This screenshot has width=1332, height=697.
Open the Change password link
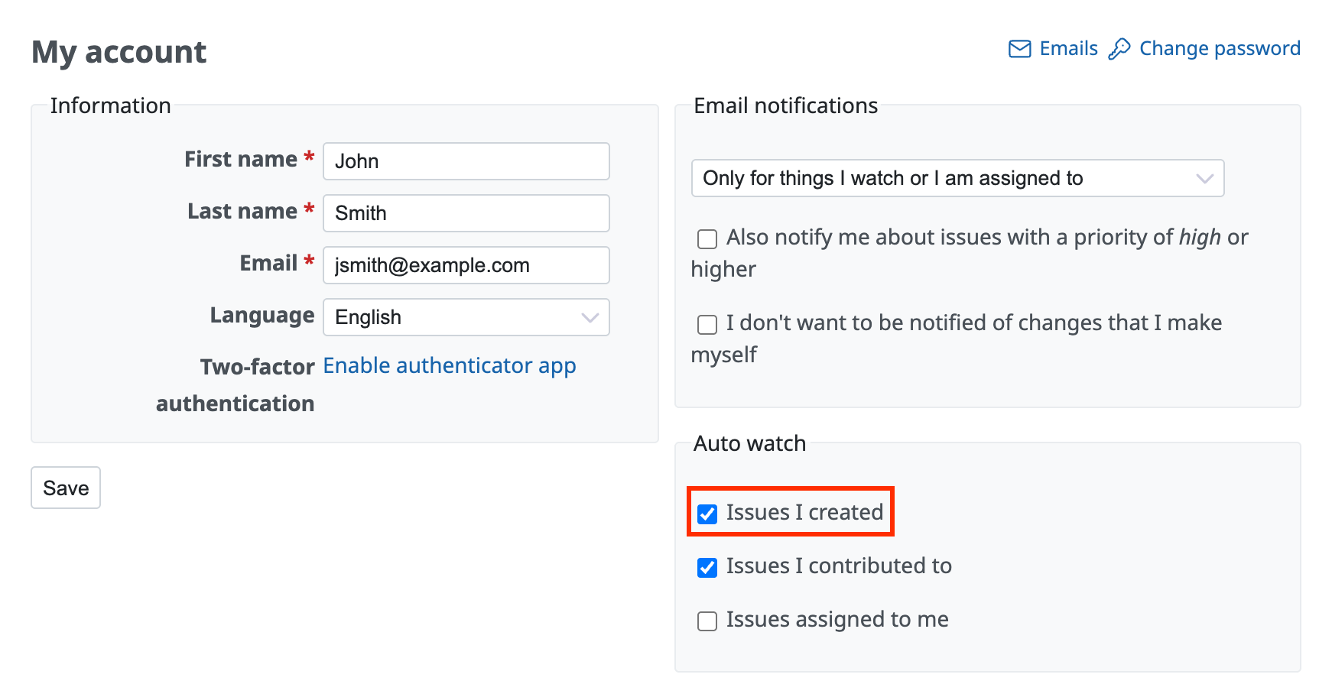click(x=1220, y=49)
